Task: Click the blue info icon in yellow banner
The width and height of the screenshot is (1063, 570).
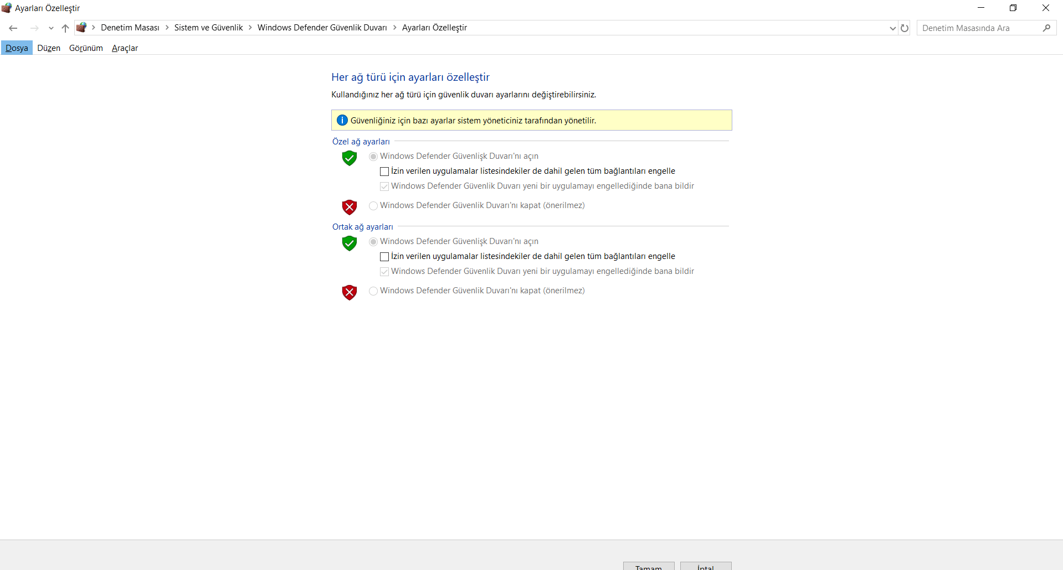Action: click(x=342, y=120)
